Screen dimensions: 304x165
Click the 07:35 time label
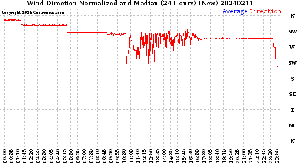coord(91,156)
